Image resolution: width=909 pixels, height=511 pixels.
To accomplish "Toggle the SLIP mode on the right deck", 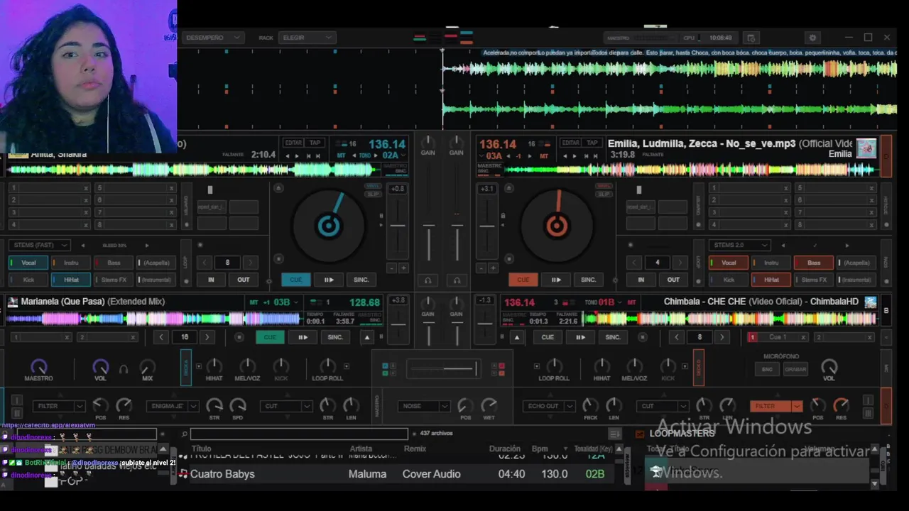I will [604, 194].
